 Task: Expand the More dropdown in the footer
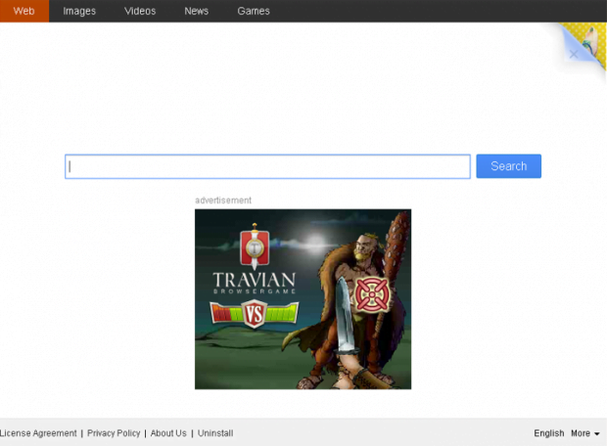[584, 433]
